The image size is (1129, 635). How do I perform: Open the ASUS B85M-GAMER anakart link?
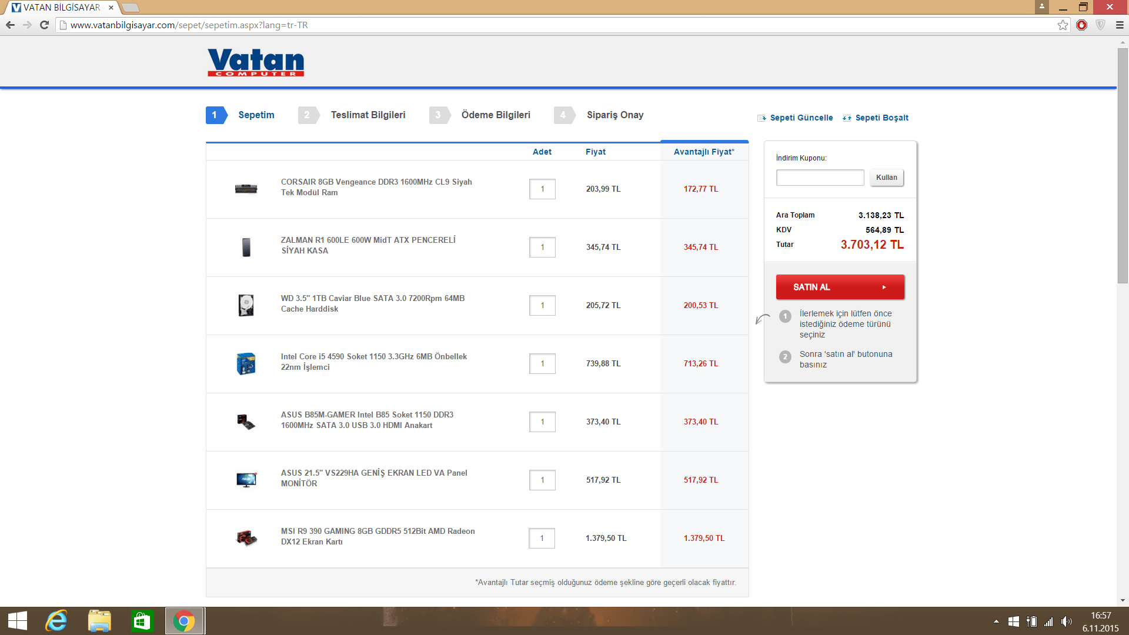pyautogui.click(x=367, y=420)
